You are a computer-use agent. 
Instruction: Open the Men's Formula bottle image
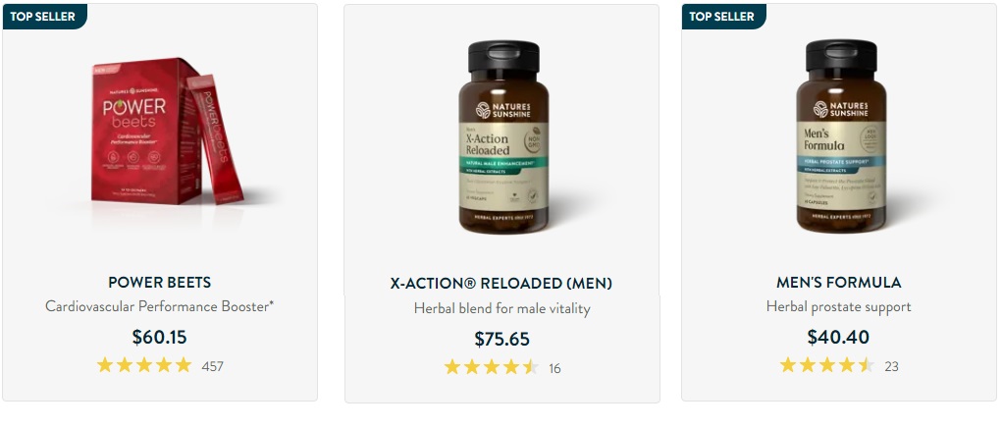tap(840, 136)
